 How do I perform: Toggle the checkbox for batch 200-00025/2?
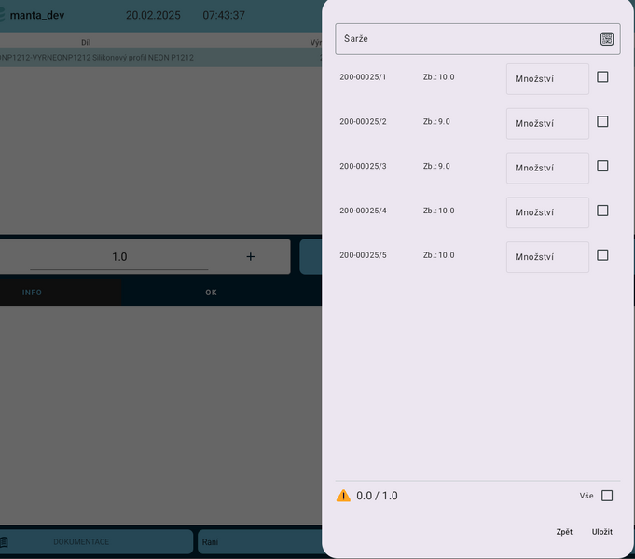[602, 121]
